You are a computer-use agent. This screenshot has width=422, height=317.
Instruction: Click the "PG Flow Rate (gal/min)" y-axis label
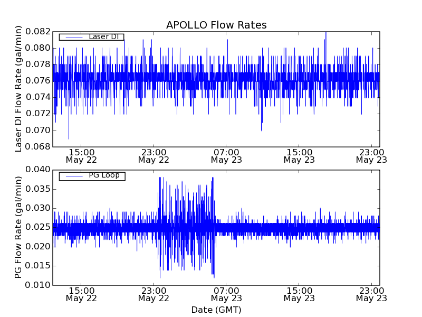[x=18, y=227]
